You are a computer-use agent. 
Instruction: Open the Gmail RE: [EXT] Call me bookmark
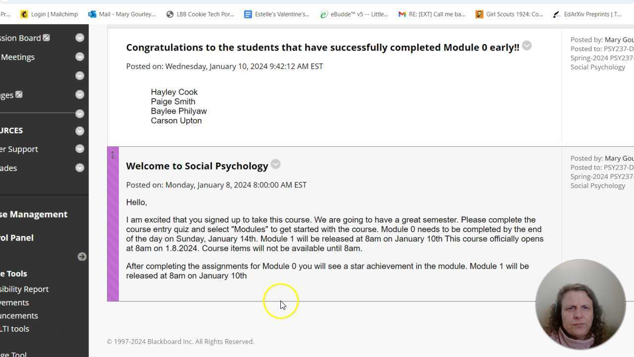[x=432, y=14]
